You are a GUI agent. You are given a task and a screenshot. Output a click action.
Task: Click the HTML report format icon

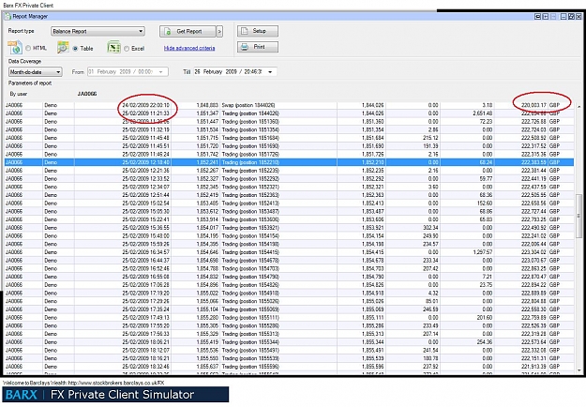[15, 48]
